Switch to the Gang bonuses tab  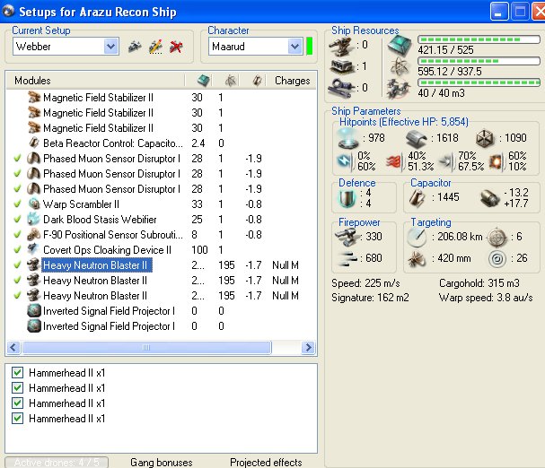[161, 462]
